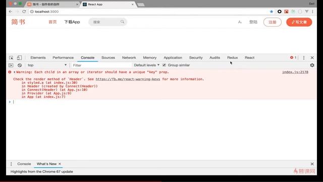This screenshot has width=323, height=182.
Task: Click the new tab button
Action: pyautogui.click(x=141, y=5)
